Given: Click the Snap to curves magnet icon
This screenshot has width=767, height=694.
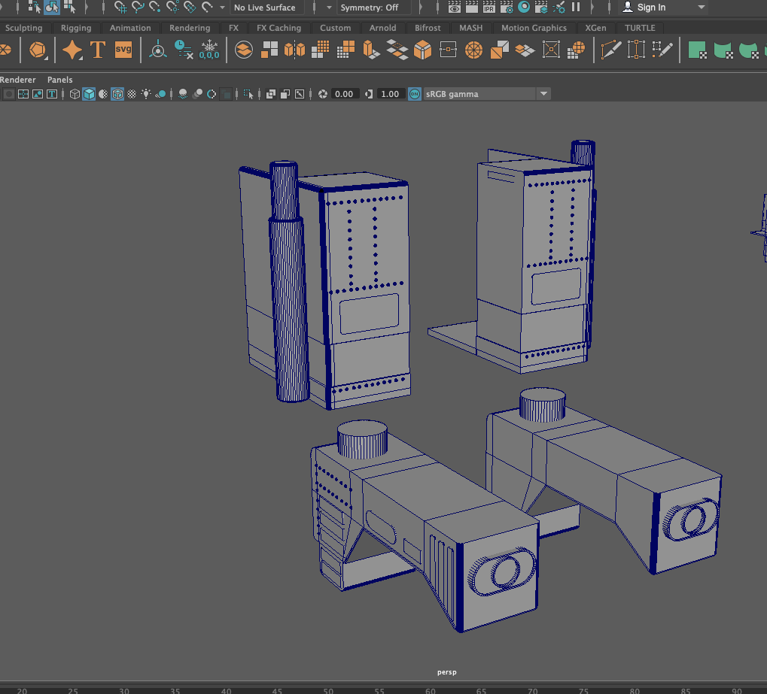Looking at the screenshot, I should 138,7.
